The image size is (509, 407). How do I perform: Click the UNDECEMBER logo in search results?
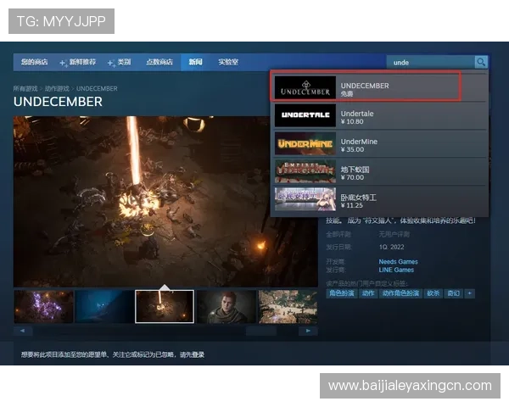(x=305, y=89)
